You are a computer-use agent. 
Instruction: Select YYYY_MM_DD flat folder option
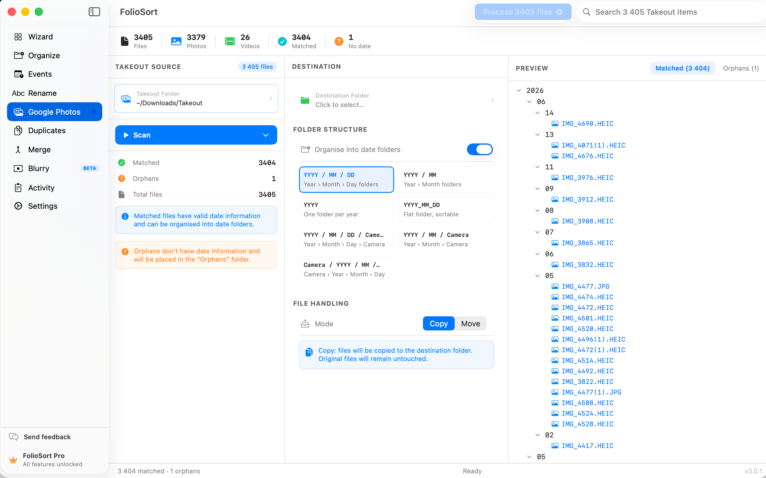tap(446, 210)
